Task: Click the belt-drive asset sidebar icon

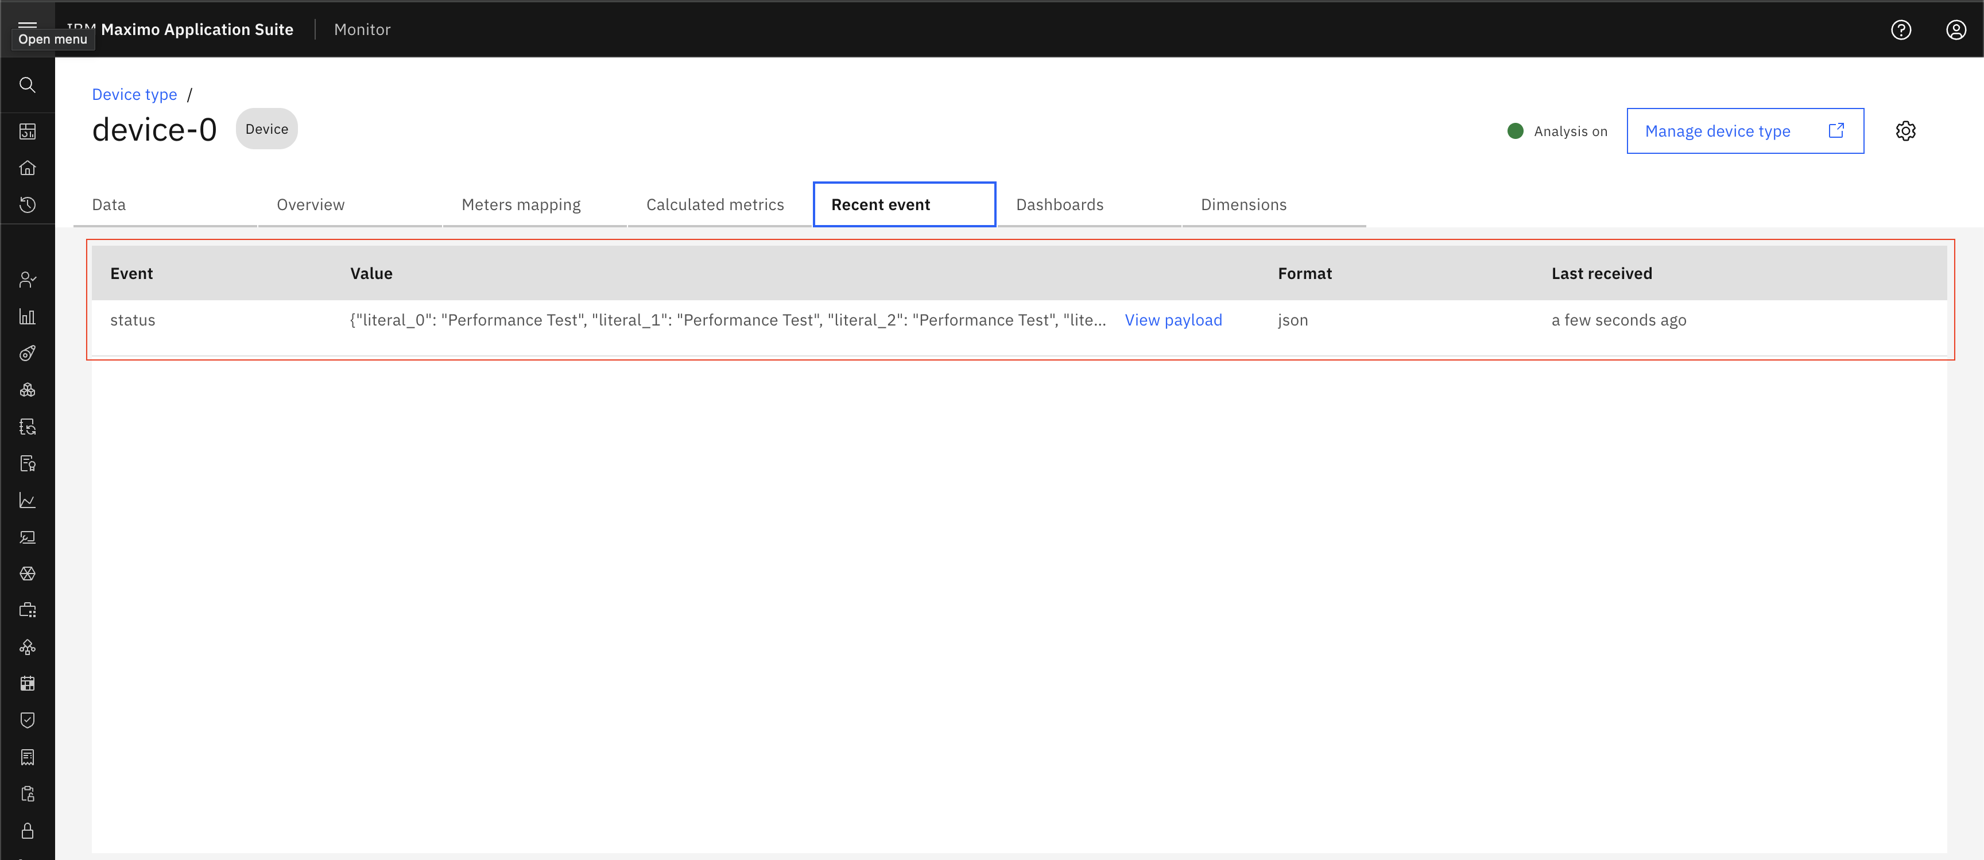Action: (28, 354)
